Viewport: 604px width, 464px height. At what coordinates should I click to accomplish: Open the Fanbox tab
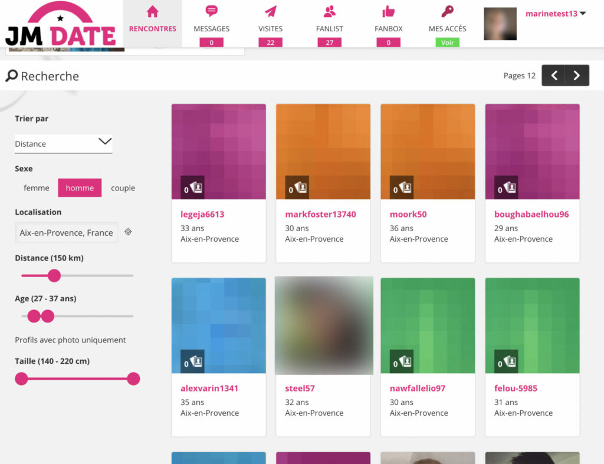pyautogui.click(x=388, y=24)
